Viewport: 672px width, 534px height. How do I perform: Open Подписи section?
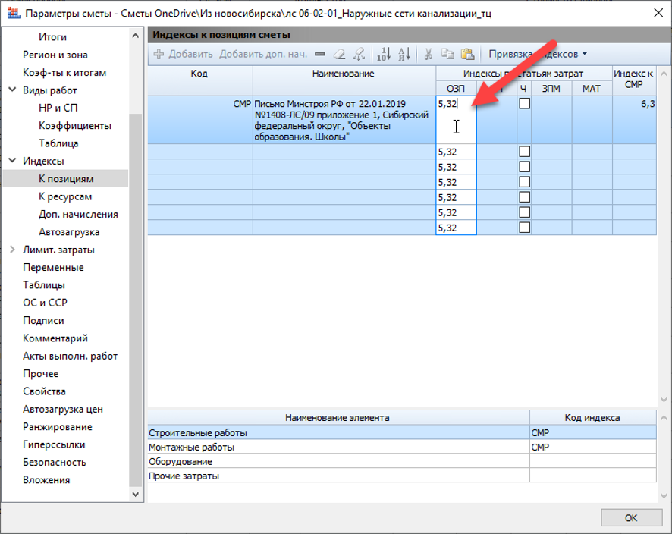coord(43,321)
